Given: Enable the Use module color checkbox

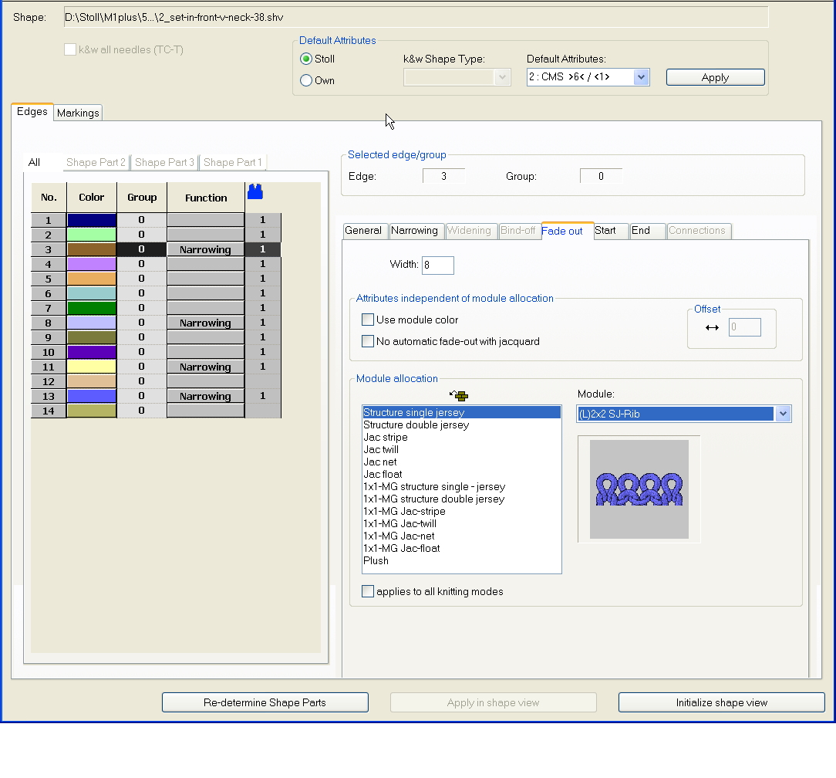Looking at the screenshot, I should (368, 320).
